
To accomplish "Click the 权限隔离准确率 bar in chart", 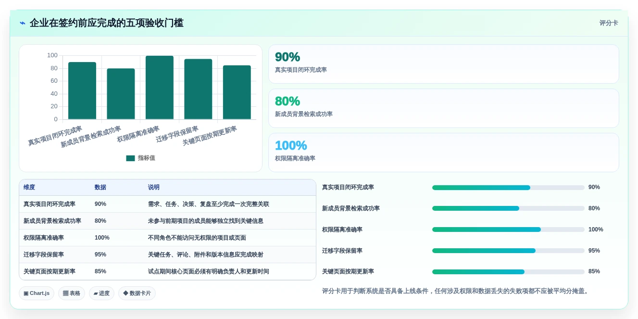I will click(160, 88).
